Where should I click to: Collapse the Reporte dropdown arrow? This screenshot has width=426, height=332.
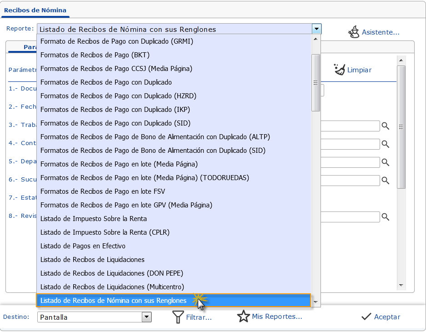316,29
